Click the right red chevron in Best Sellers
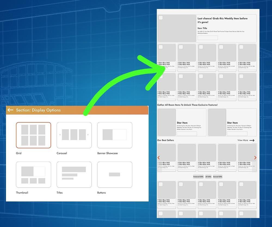This screenshot has height=227, width=272. (x=255, y=158)
